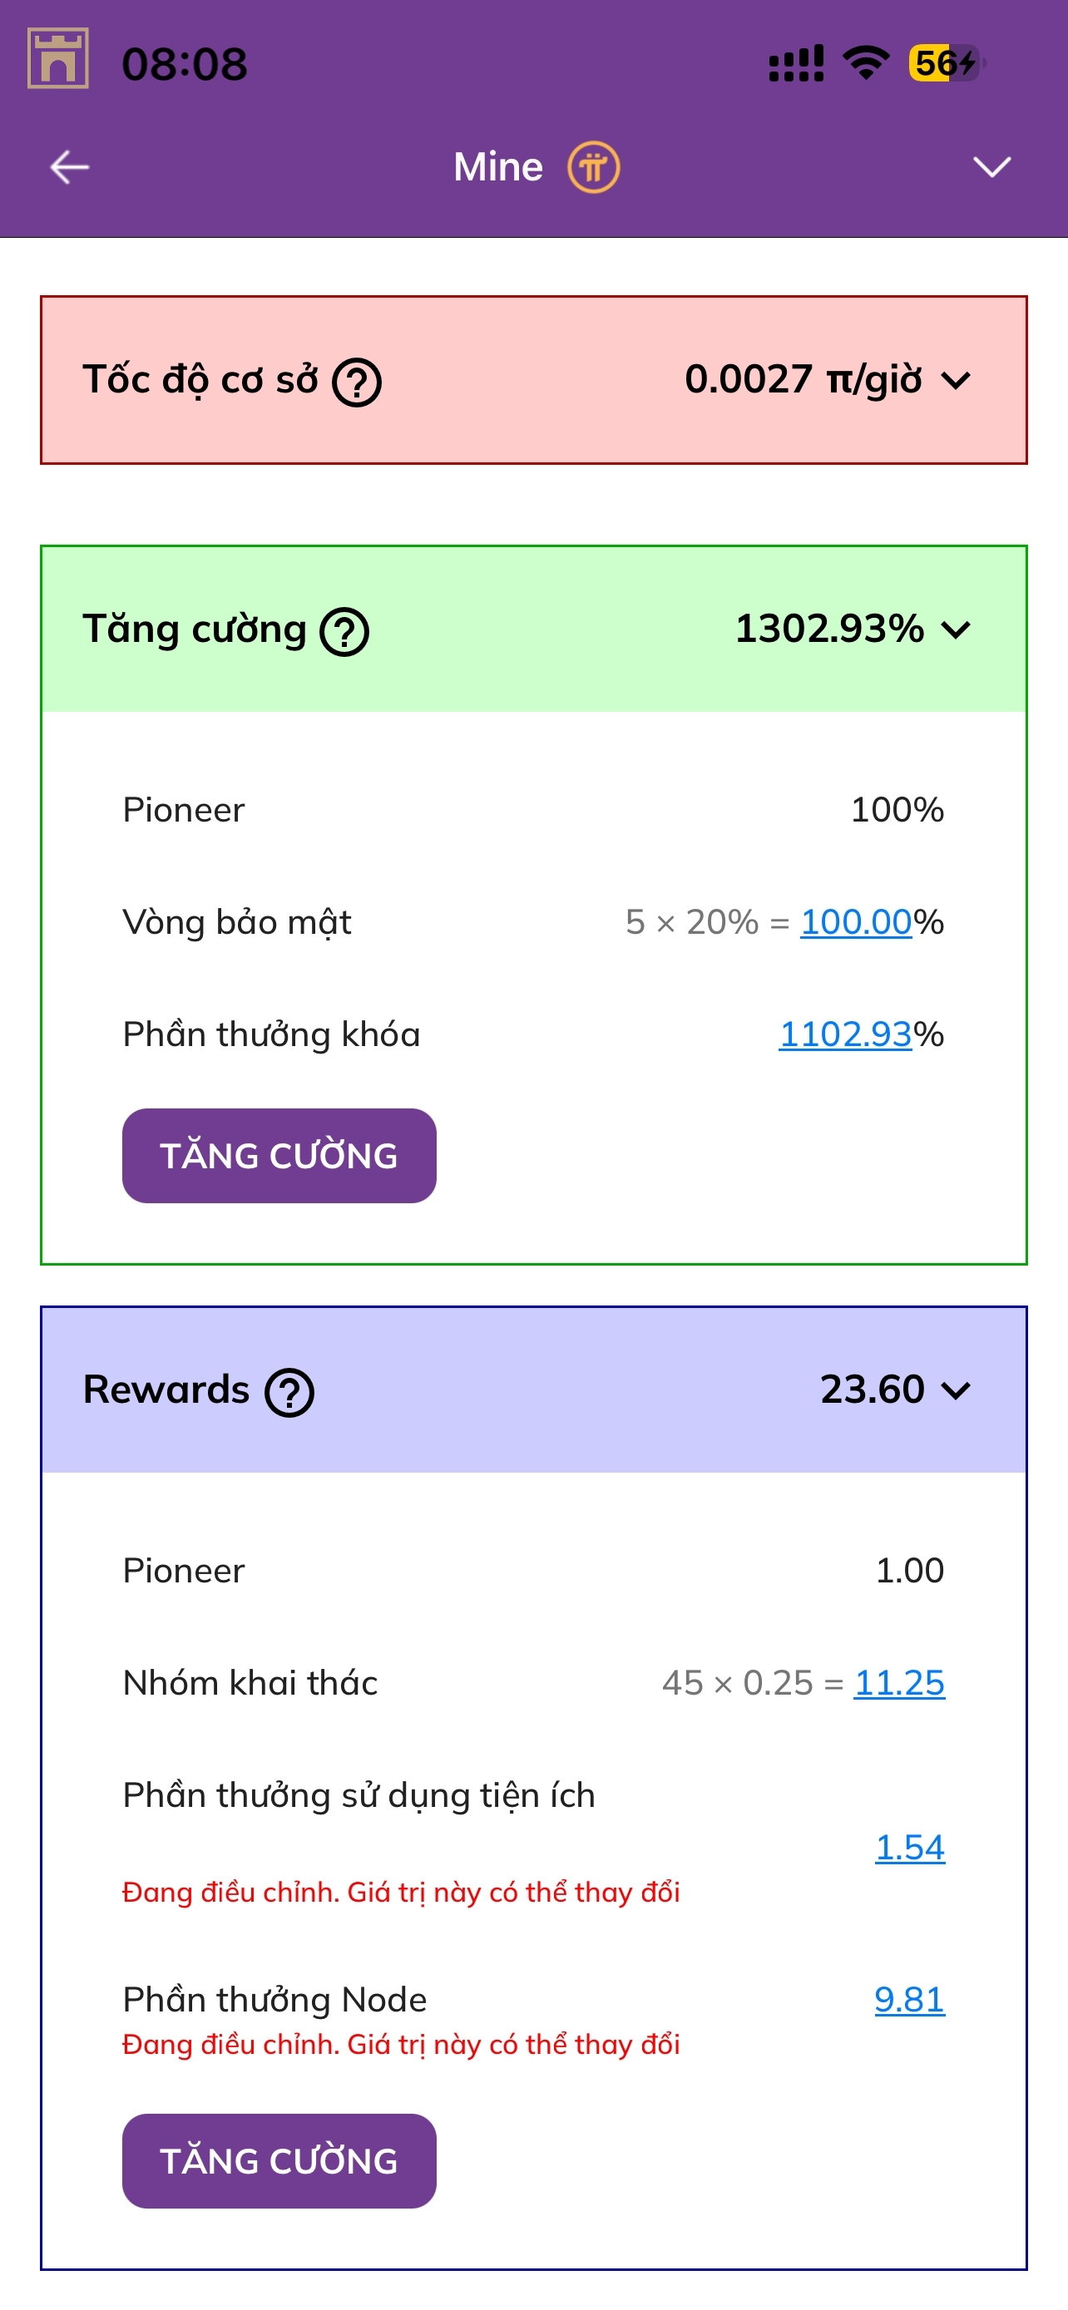Tap the battery indicator in status bar
The height and width of the screenshot is (2310, 1068).
[x=946, y=64]
